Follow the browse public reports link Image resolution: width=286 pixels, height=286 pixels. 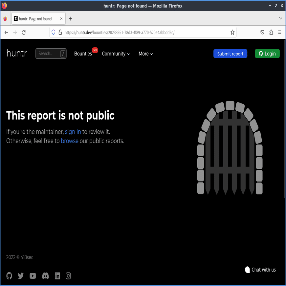[x=70, y=141]
